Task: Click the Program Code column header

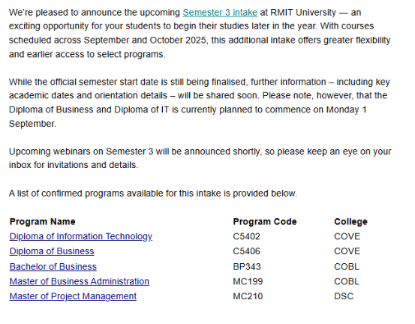Action: (x=265, y=221)
